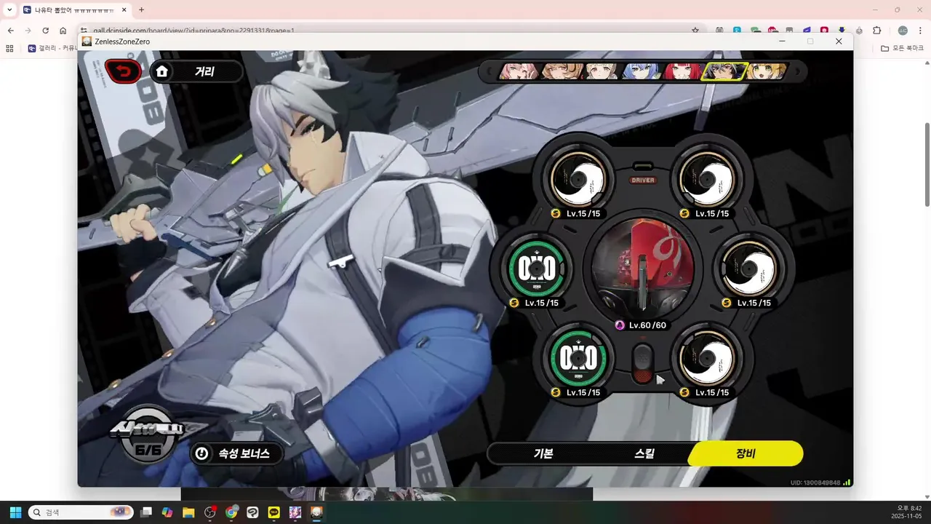
Task: Open the Windows Start menu
Action: point(15,512)
